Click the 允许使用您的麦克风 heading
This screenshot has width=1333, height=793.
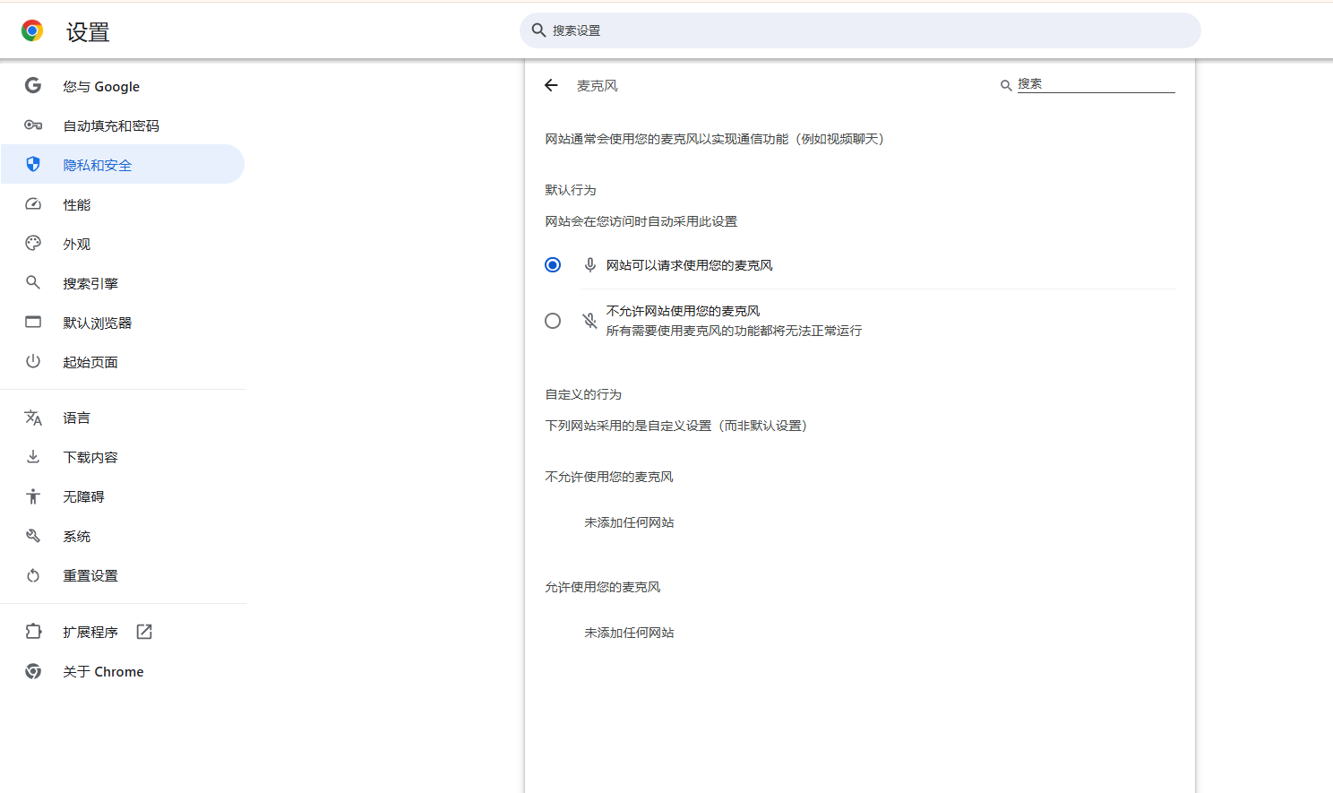click(603, 587)
